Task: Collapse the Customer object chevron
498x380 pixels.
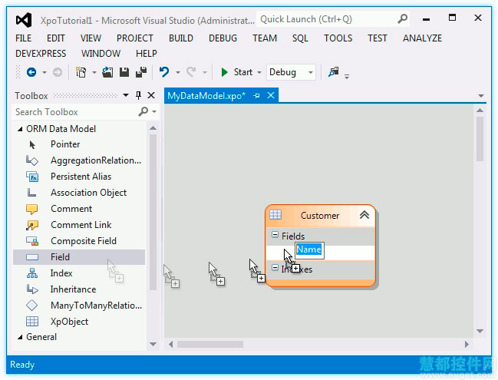Action: [364, 215]
